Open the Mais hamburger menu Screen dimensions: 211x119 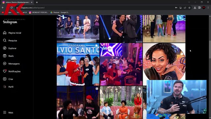8,112
